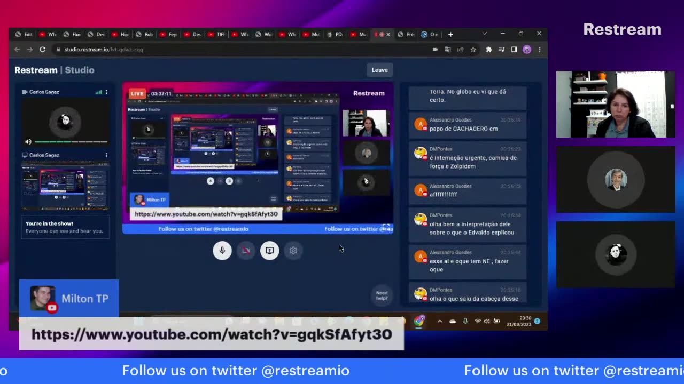This screenshot has height=384, width=684.
Task: Open the volume tray icon
Action: click(x=487, y=321)
